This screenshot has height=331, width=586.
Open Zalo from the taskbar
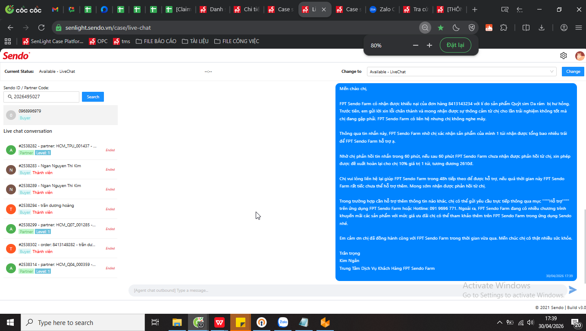(283, 322)
